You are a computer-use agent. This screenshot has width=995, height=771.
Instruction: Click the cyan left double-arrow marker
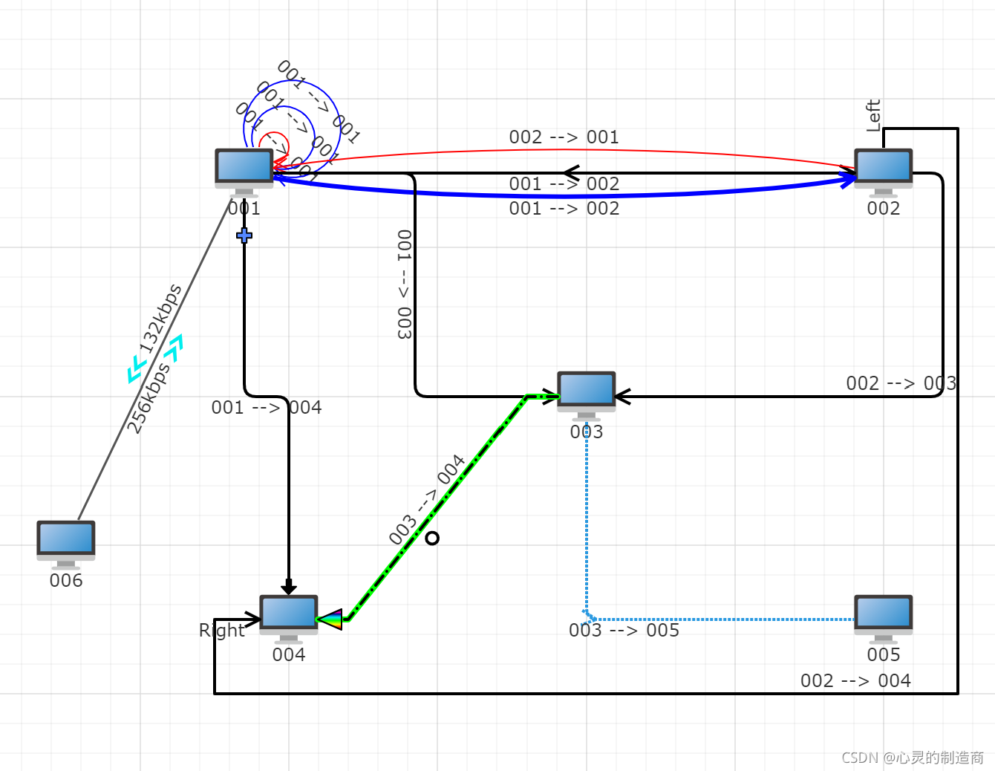pos(137,369)
